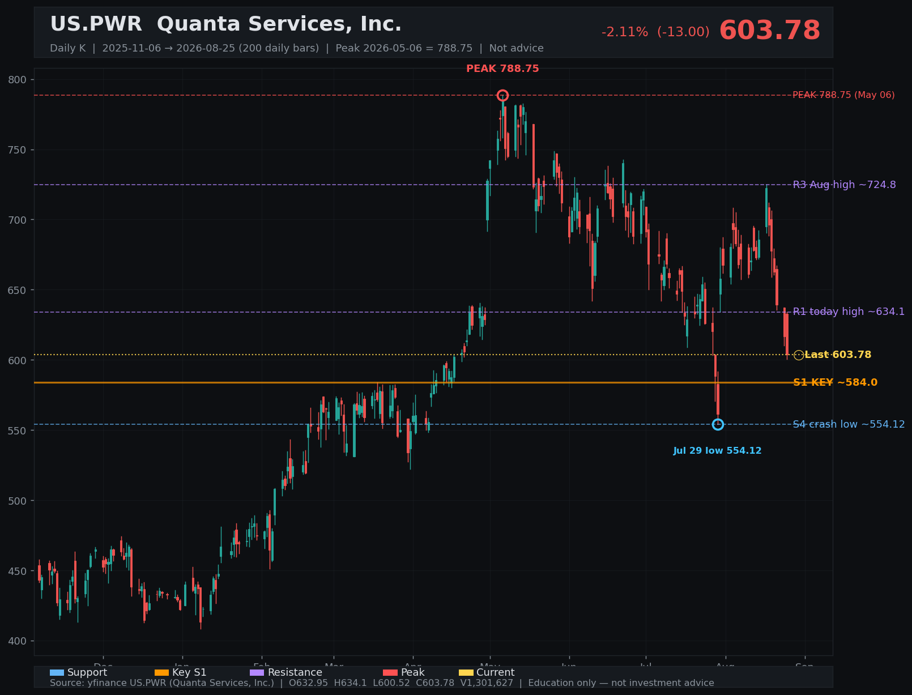Click the blue circle marker at Jul 29 low
The image size is (912, 695).
pyautogui.click(x=718, y=424)
